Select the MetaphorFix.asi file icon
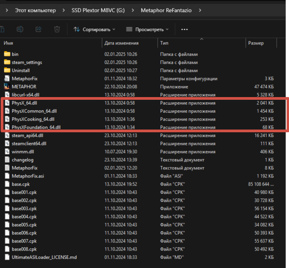 [x=7, y=176]
